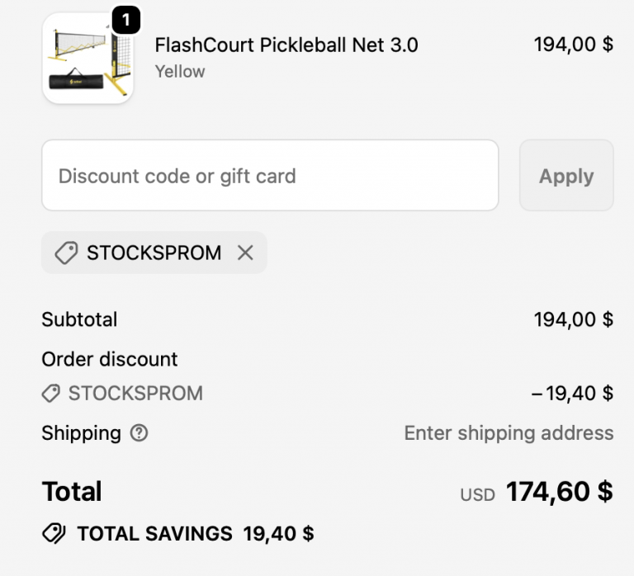Click the Shipping label

click(x=81, y=433)
